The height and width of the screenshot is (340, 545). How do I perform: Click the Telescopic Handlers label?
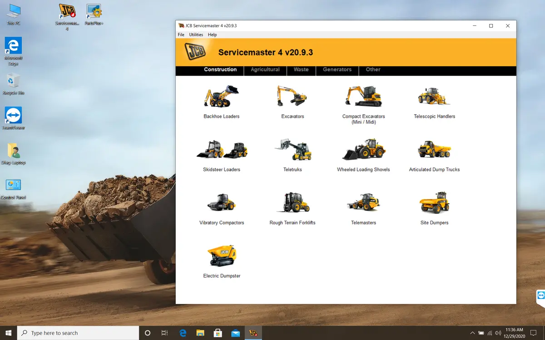coord(434,117)
